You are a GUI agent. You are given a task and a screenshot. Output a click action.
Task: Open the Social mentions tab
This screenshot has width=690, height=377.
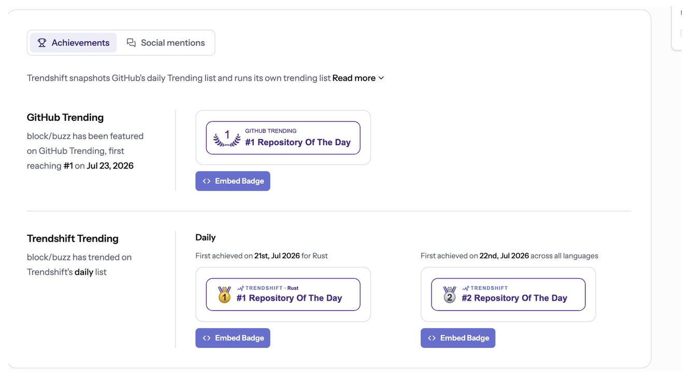click(166, 43)
